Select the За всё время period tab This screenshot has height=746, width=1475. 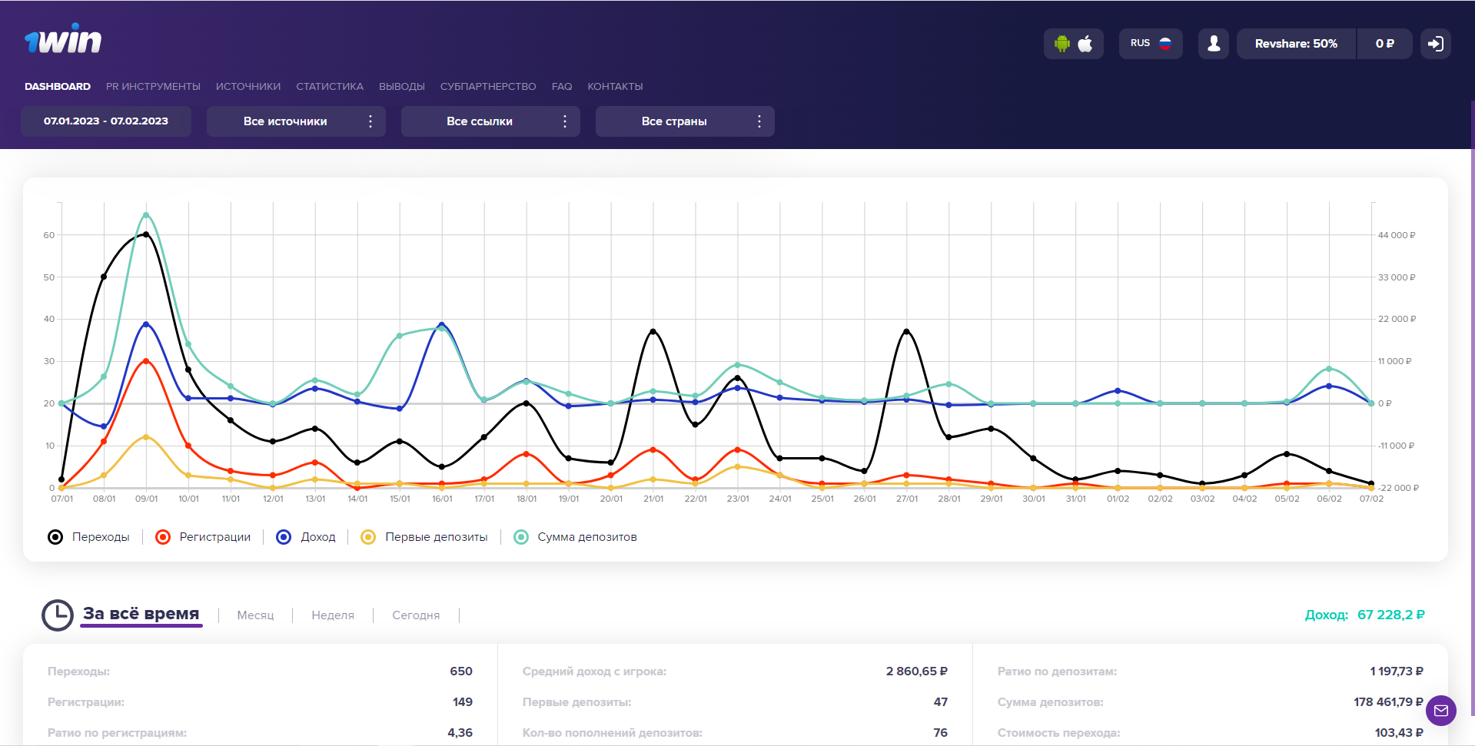click(x=141, y=614)
